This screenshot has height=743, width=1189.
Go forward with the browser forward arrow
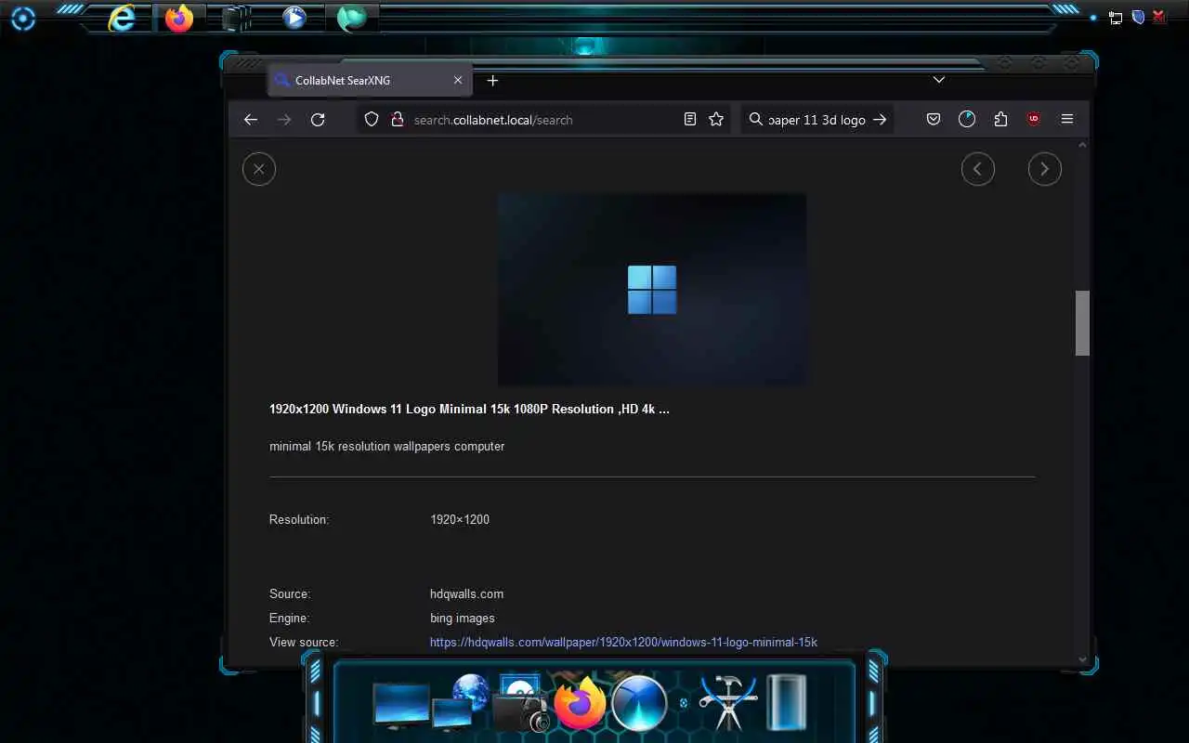click(284, 120)
